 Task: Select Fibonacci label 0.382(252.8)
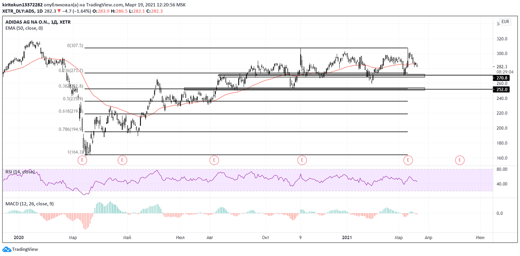(x=71, y=86)
